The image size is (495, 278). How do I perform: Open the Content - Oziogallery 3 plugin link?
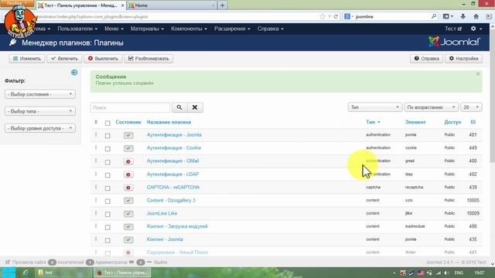click(171, 201)
